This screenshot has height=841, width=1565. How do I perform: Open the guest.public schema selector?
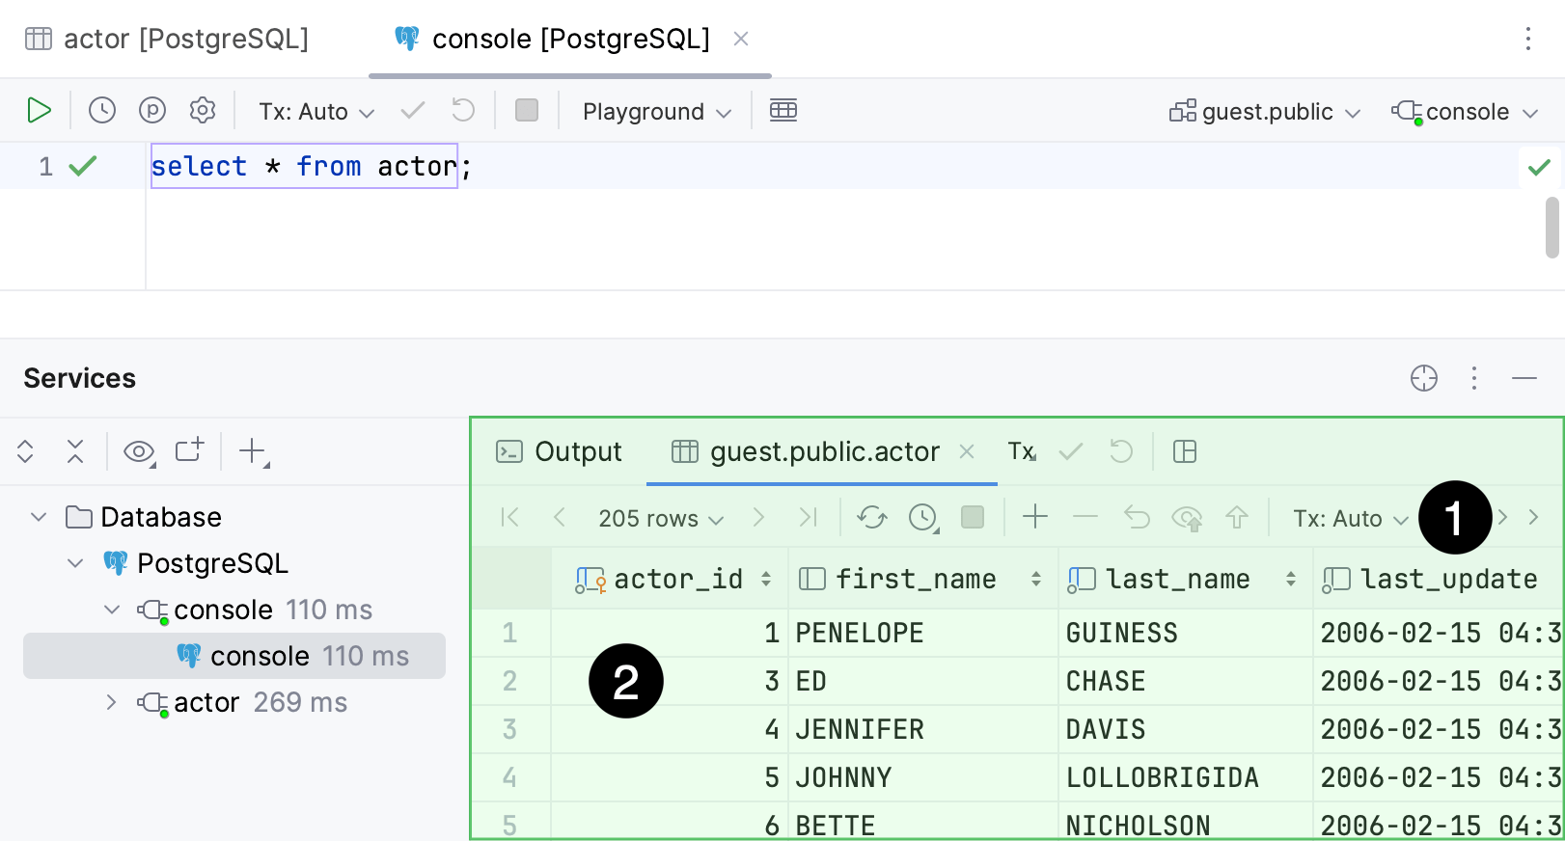point(1265,112)
